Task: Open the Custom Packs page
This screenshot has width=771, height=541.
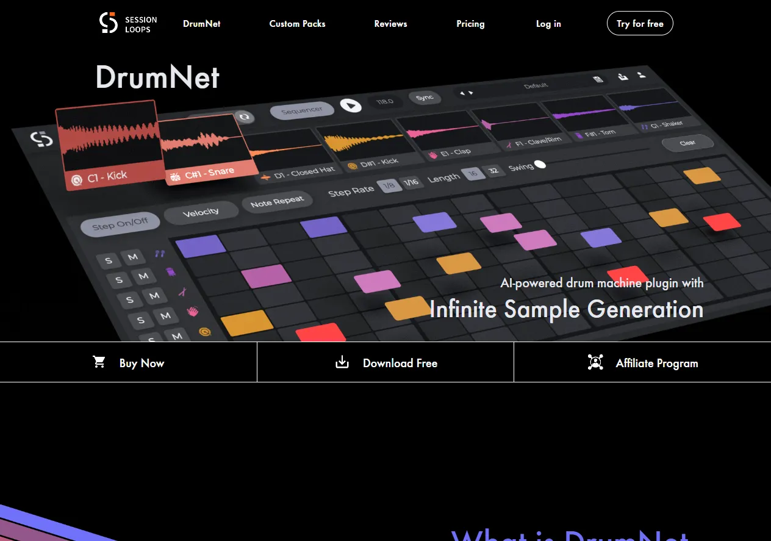Action: tap(297, 24)
